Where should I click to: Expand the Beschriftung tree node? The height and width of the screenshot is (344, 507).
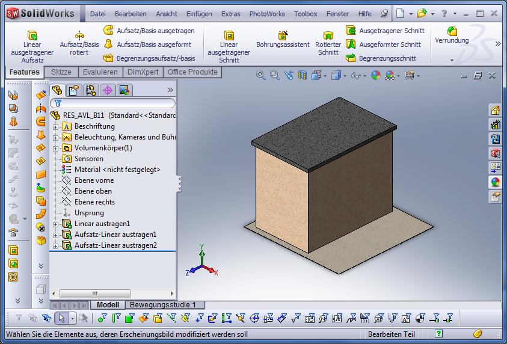coord(56,127)
